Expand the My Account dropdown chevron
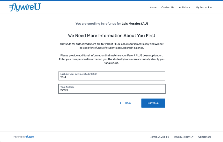 [x=211, y=7]
